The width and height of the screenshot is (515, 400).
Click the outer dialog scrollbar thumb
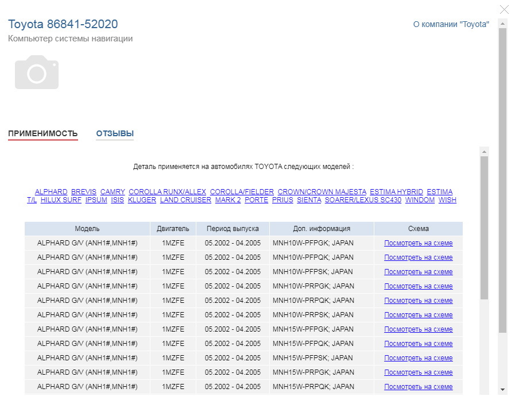pos(502,180)
